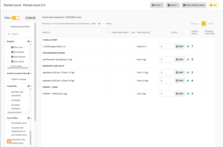223x147 pixels.
Task: Click count field for Ingredient Pack 1 (1 kg)
Action: 167,73
